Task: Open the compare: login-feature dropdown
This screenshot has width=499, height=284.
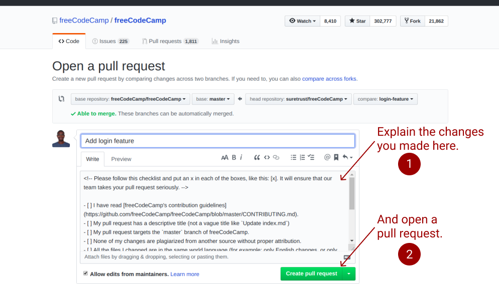Action: click(x=386, y=99)
